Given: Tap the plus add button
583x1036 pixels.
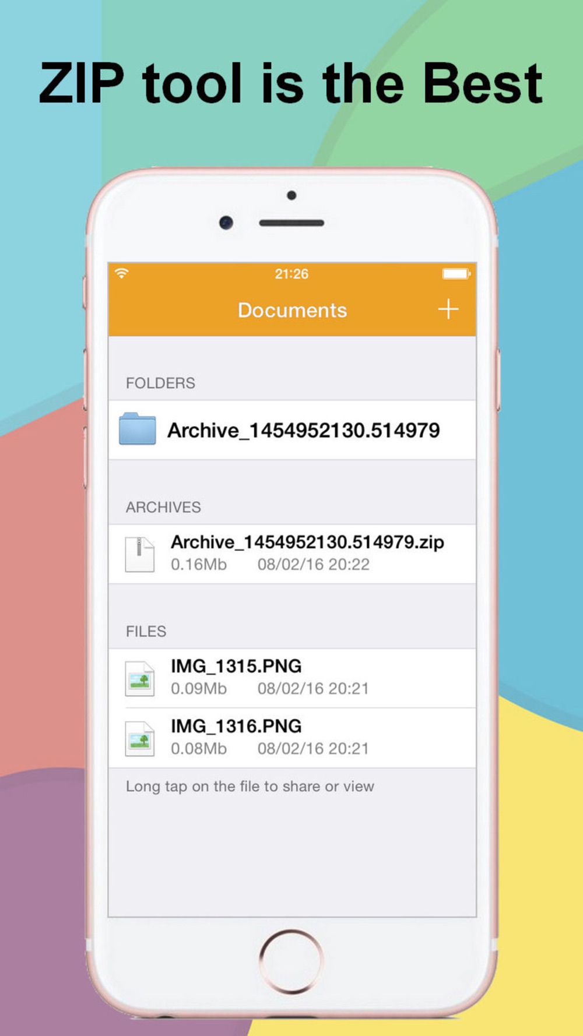Looking at the screenshot, I should point(448,309).
